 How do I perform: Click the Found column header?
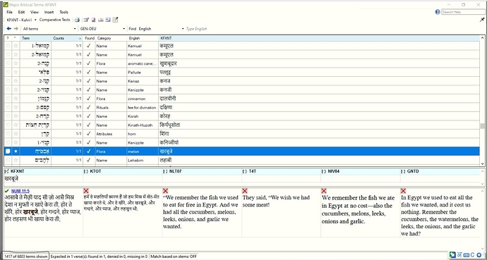90,38
